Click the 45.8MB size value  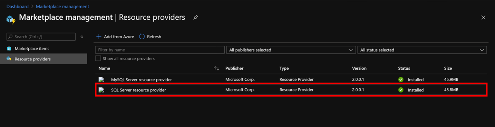pos(451,90)
